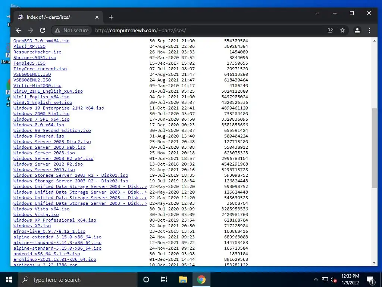Click Windows_Server_2003_Web.iso link
Screen dimensions: 382x287
tap(49, 147)
